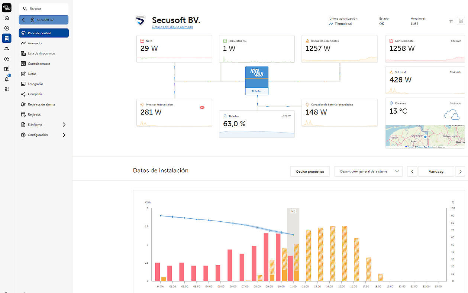This screenshot has height=293, width=468.
Task: Click the Victron logo at top left
Action: point(7,8)
